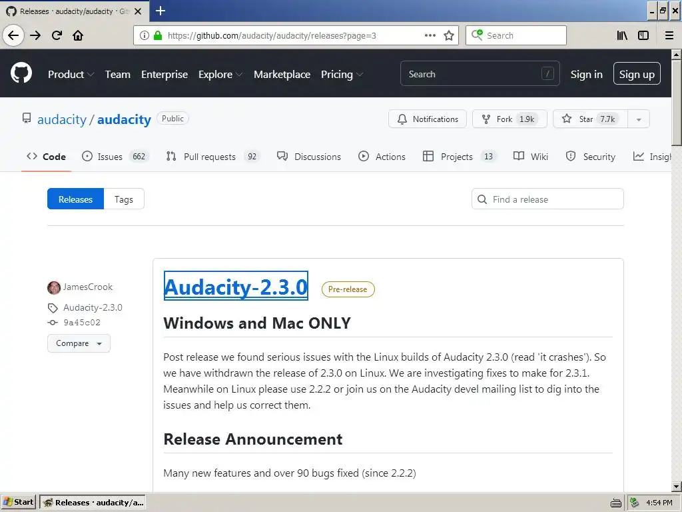Open commit 9a45c02 link
The image size is (682, 512).
(x=82, y=323)
